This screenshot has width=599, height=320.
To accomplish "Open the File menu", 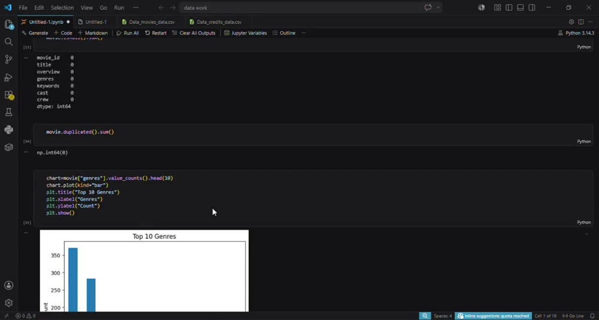I will [x=23, y=8].
